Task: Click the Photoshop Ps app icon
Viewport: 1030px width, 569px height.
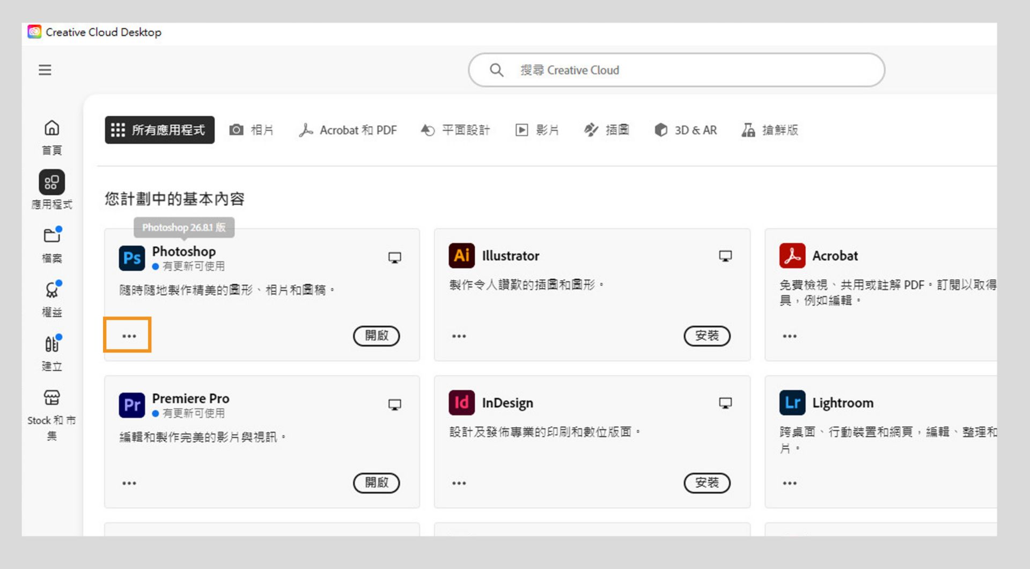Action: point(131,258)
